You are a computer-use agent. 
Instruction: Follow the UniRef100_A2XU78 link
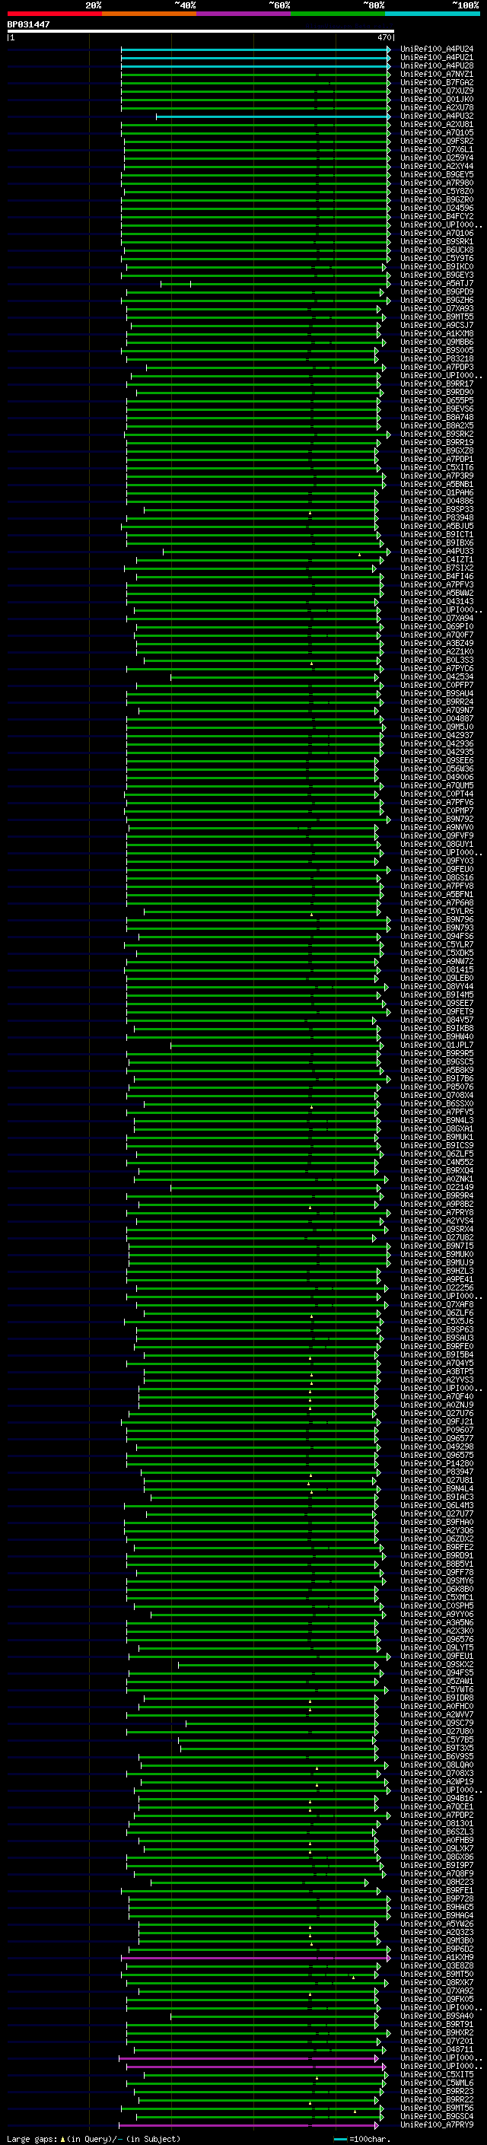(436, 107)
